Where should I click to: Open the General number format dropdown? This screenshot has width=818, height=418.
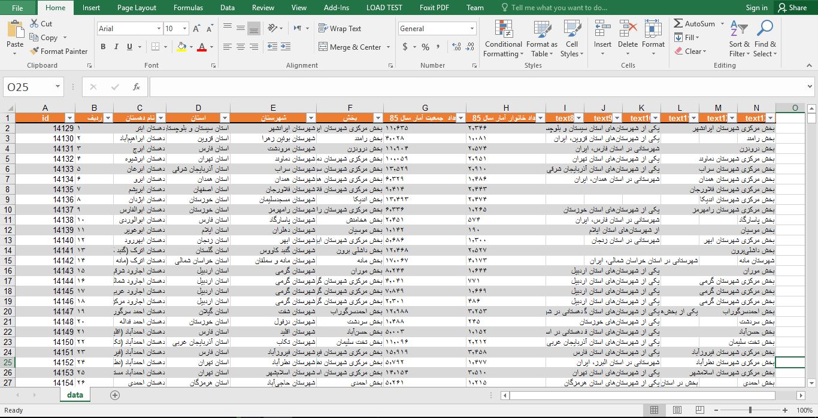click(472, 28)
